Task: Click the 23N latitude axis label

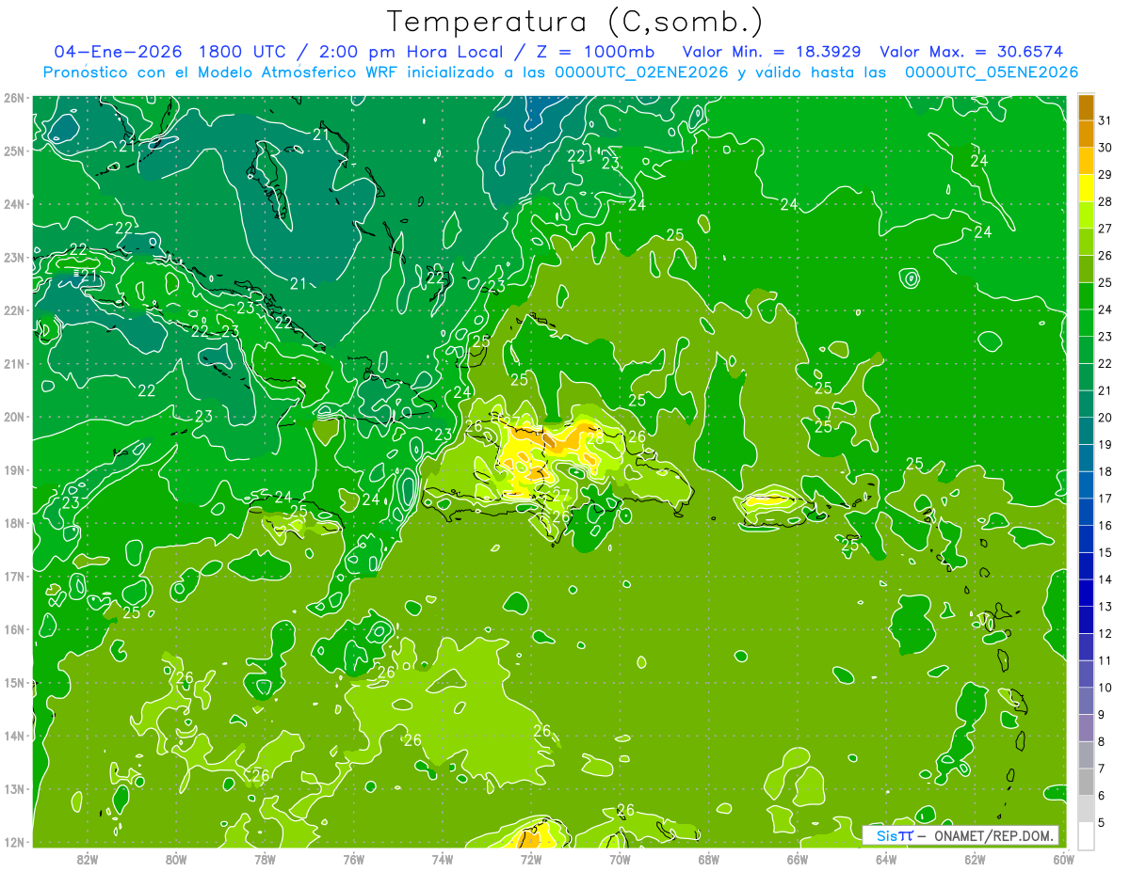Action: coord(13,257)
